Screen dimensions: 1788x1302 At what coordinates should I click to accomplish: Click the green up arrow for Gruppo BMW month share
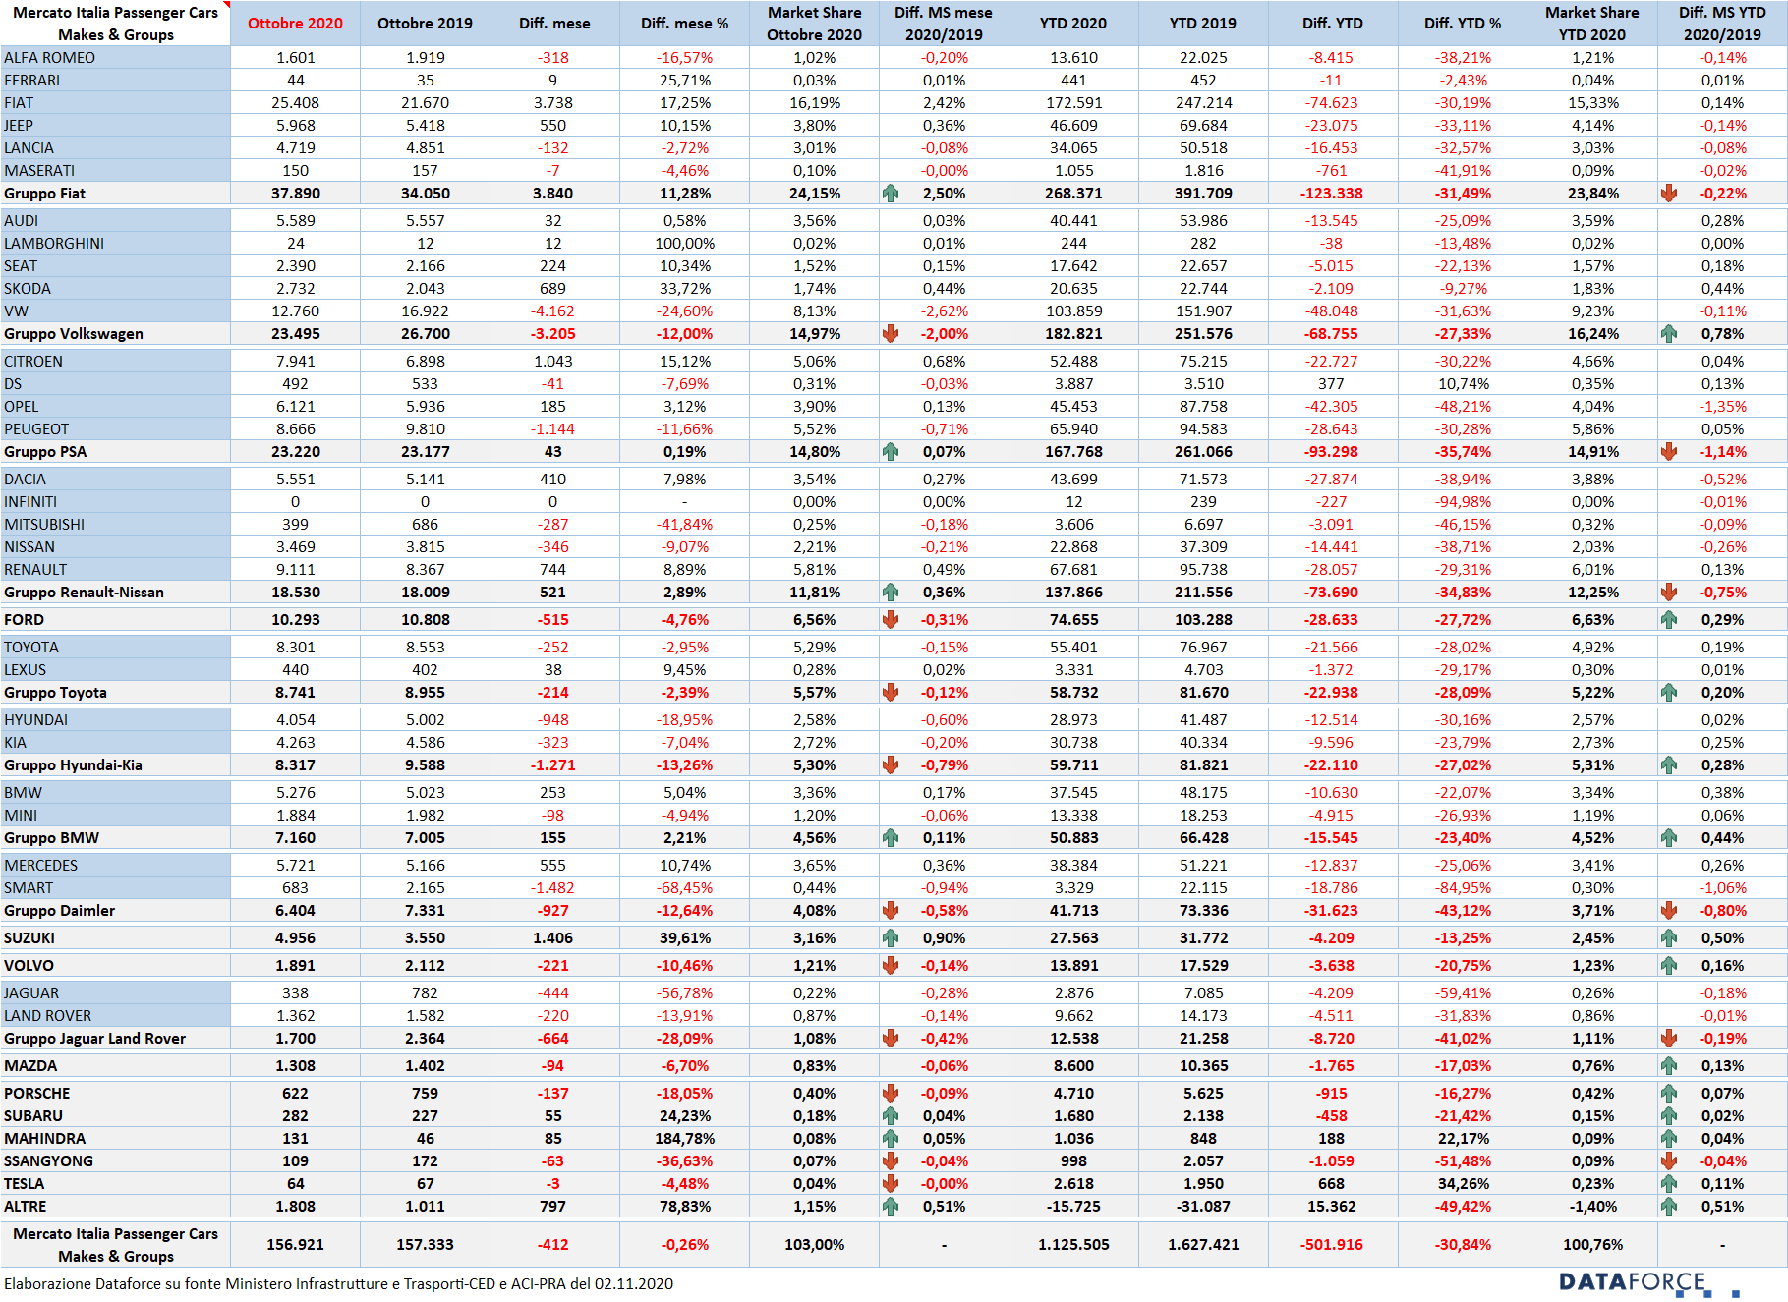(x=891, y=838)
